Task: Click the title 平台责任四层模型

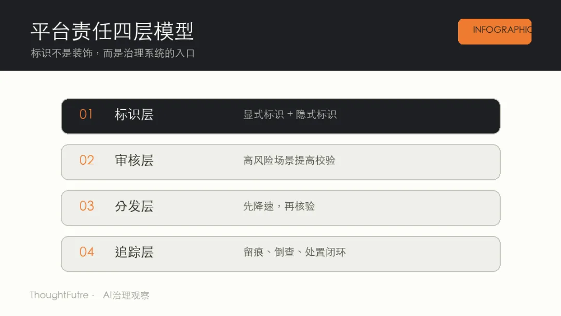Action: [x=112, y=32]
